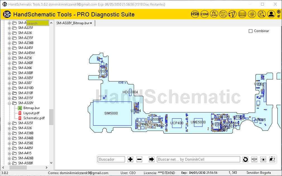Launch the I2C SCAN tool
The image size is (282, 176).
[214, 14]
